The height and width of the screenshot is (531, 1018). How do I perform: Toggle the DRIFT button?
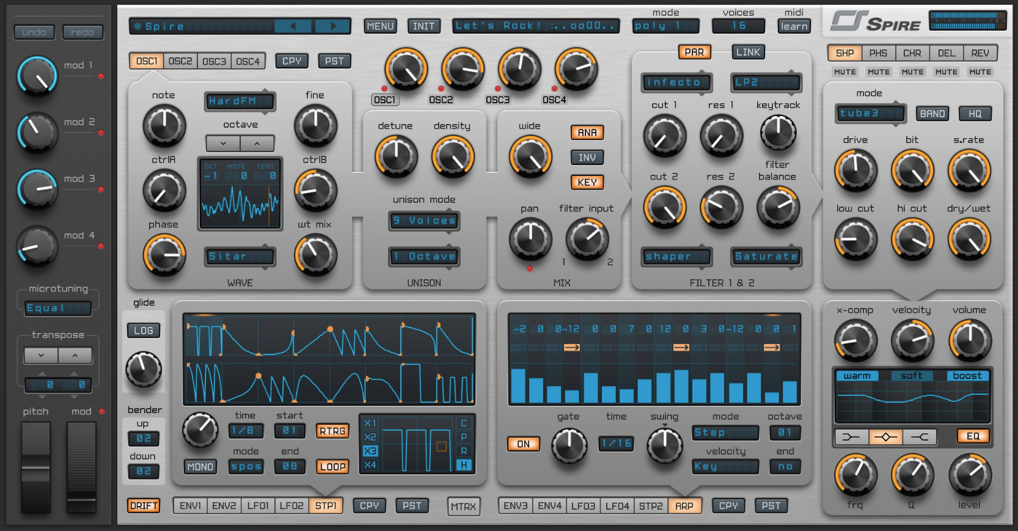(144, 506)
